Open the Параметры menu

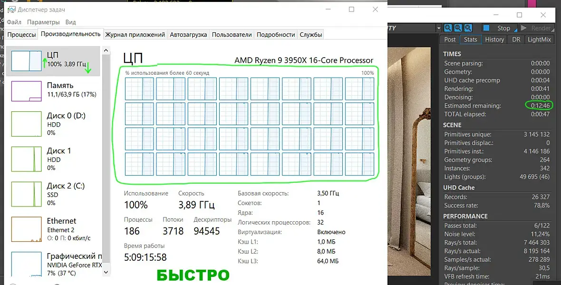click(43, 22)
